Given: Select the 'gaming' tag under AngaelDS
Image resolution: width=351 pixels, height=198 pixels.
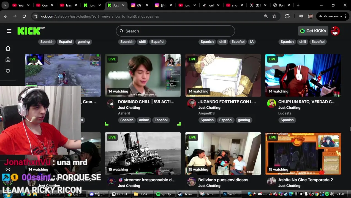Looking at the screenshot, I should pos(244,120).
